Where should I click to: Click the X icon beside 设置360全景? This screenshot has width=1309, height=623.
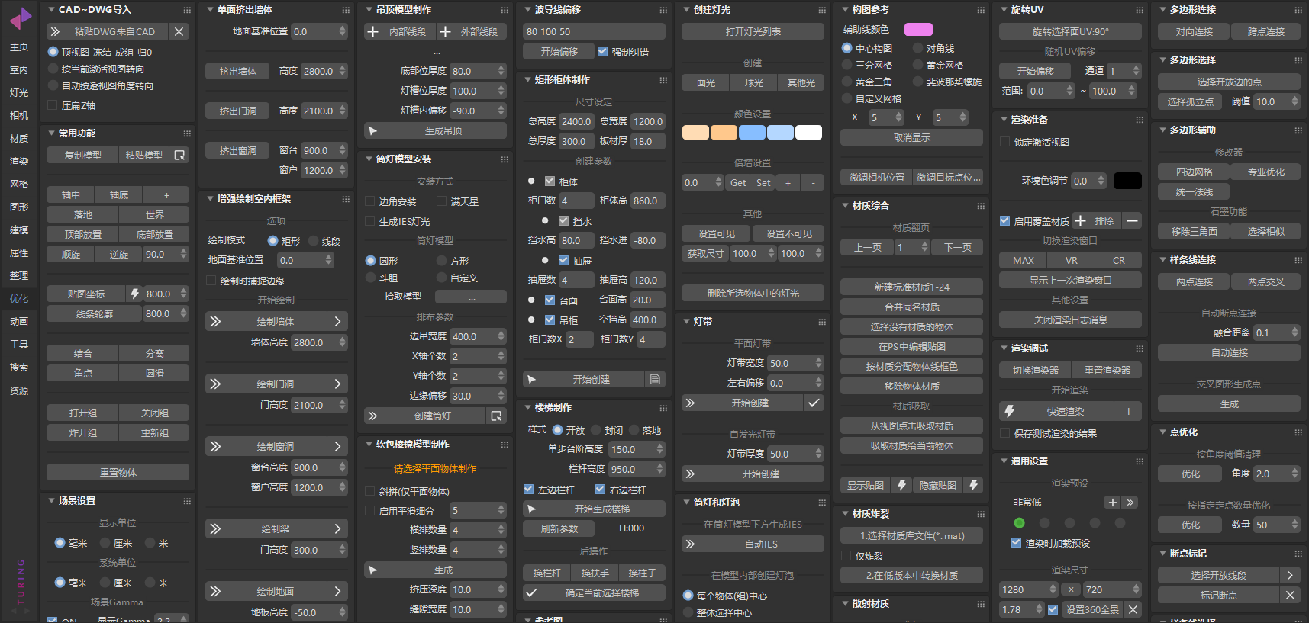[1133, 609]
